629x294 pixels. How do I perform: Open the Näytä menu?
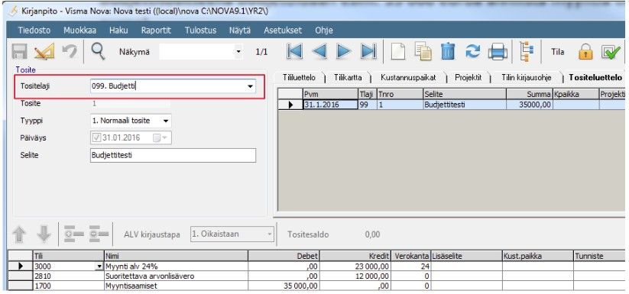(x=240, y=31)
